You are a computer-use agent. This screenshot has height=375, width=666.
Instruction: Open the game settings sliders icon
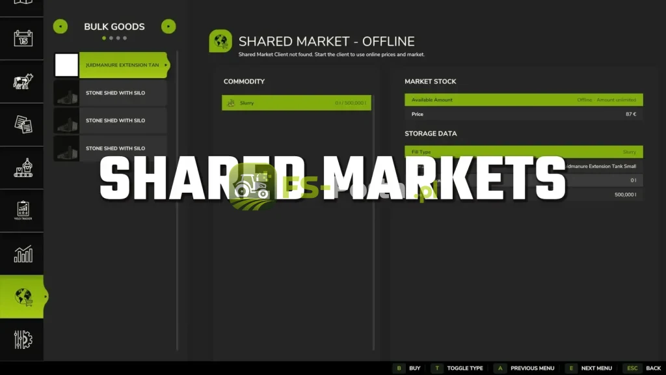[23, 339]
